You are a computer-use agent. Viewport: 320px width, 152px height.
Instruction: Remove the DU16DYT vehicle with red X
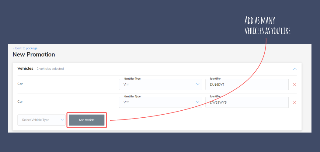[x=294, y=85]
